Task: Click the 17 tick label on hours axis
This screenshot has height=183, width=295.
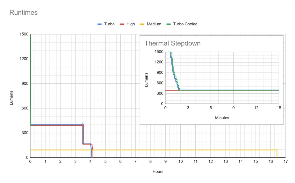Action: [285, 162]
